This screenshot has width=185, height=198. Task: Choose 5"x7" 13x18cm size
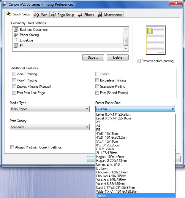pyautogui.click(x=135, y=141)
